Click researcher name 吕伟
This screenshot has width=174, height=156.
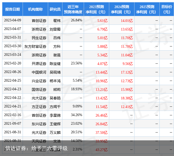(x=57, y=38)
